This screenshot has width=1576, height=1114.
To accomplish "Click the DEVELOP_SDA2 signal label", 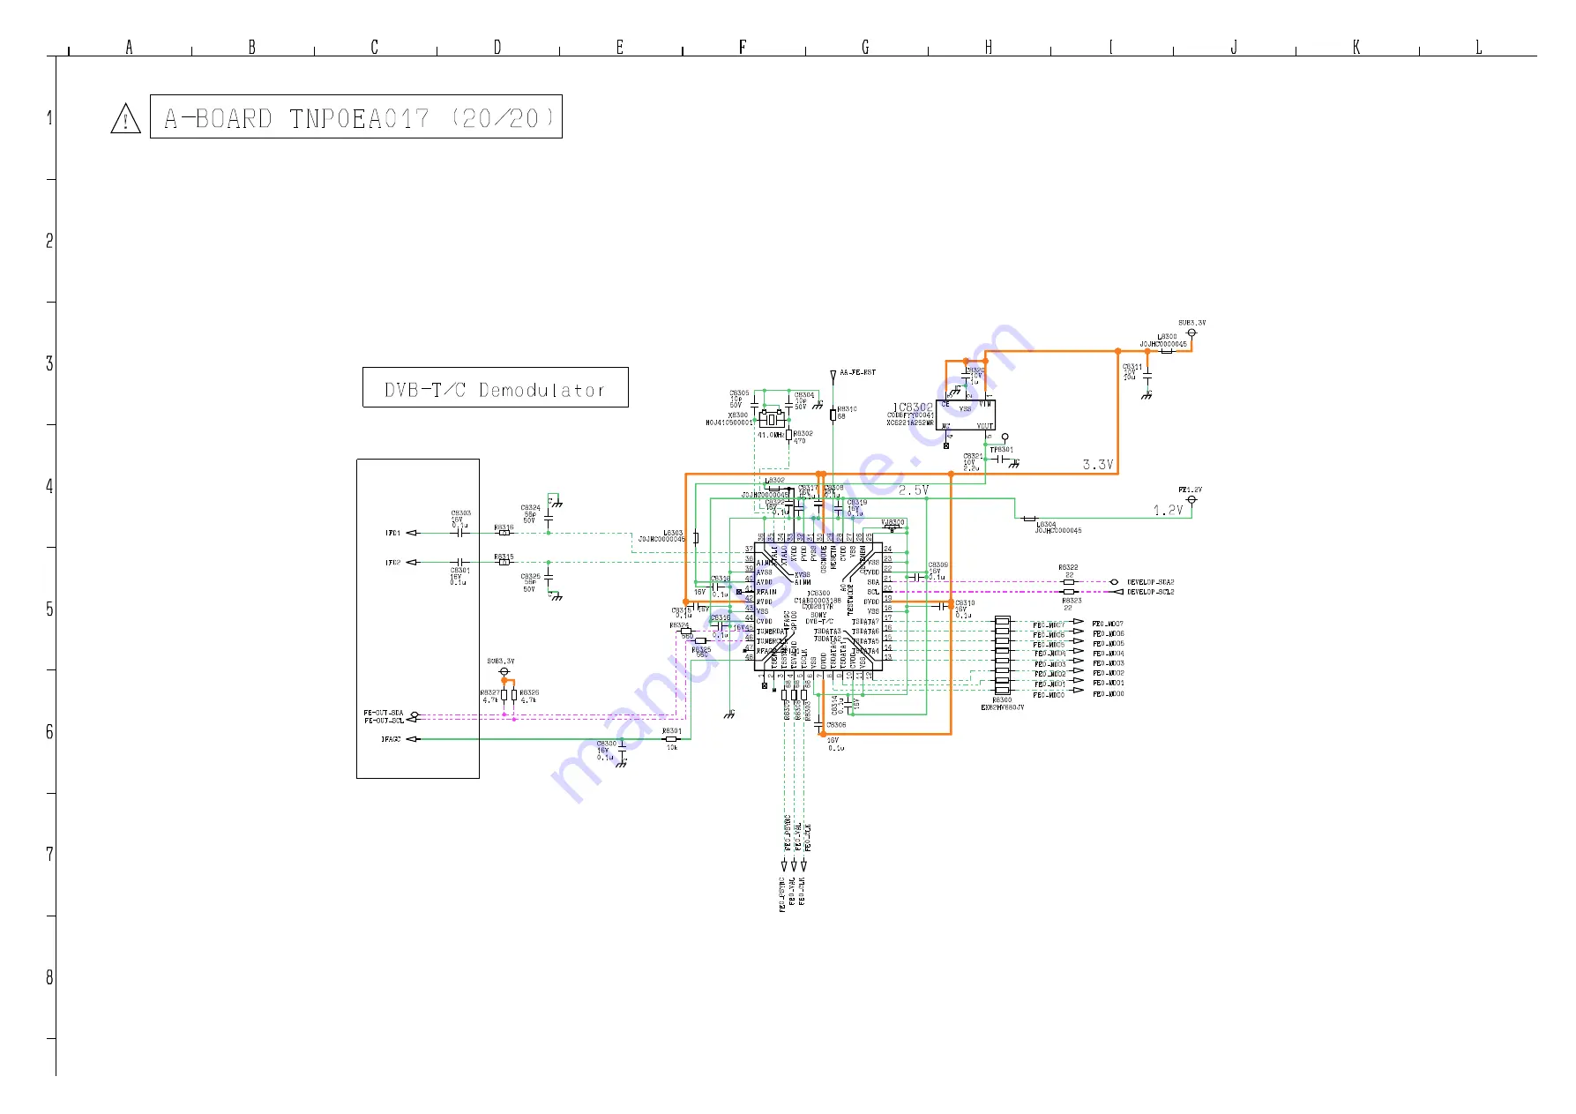I will tap(1150, 582).
